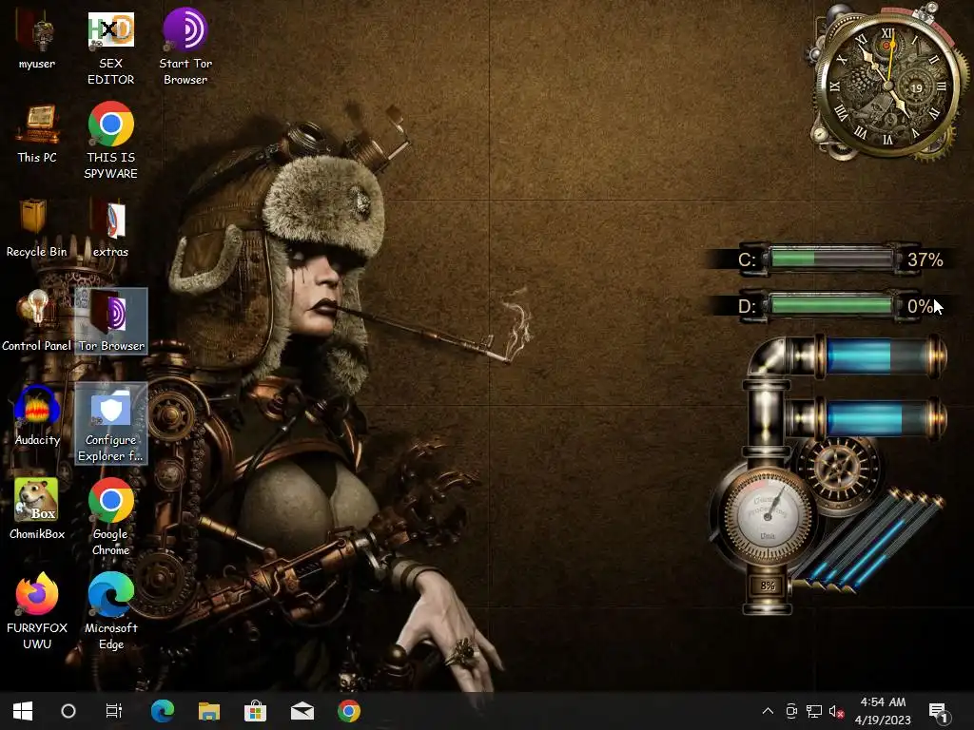The width and height of the screenshot is (974, 730).
Task: Select the extras folder icon
Action: (110, 228)
